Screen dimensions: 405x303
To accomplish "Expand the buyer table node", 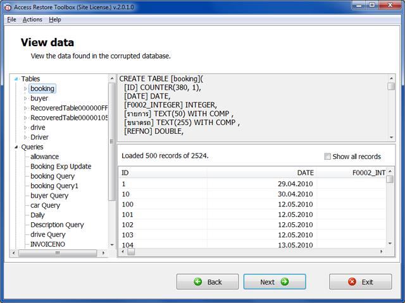I will 25,98.
